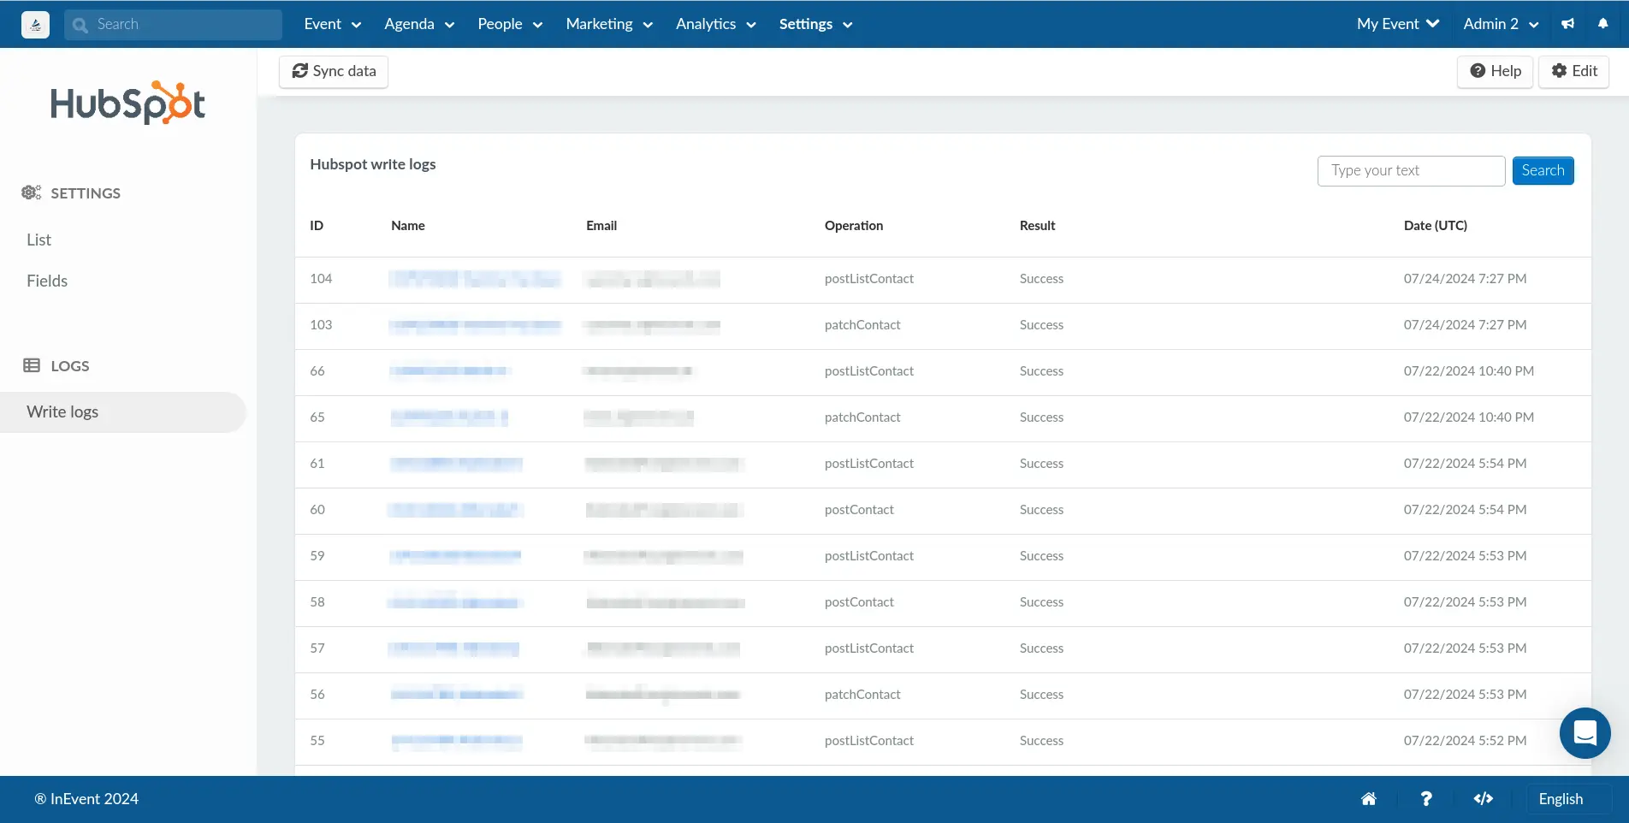
Task: Click the Hubspot write logs title
Action: [373, 164]
